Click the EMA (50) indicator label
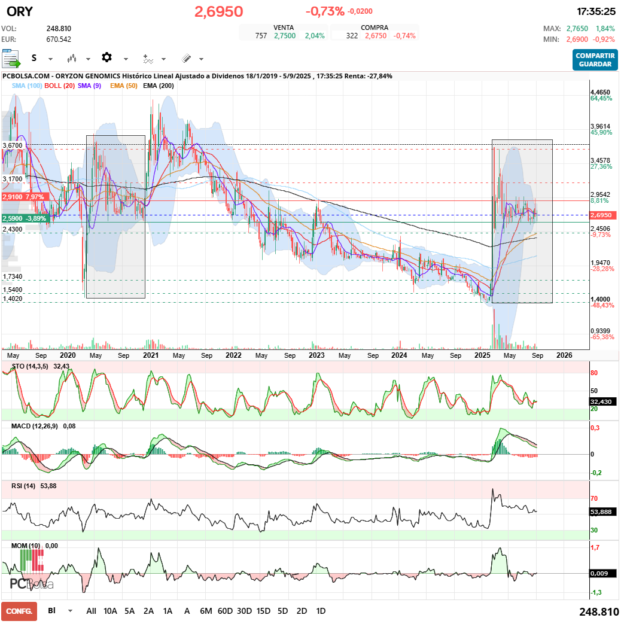This screenshot has height=624, width=627. click(124, 86)
